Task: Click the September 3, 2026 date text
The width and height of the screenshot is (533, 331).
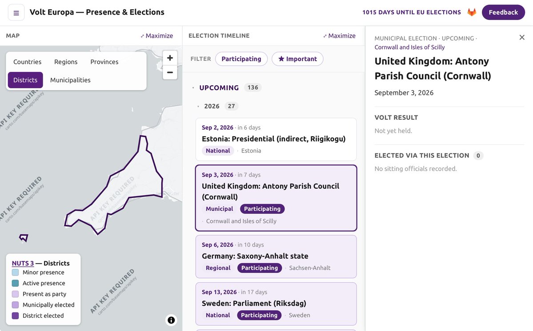Action: 404,93
